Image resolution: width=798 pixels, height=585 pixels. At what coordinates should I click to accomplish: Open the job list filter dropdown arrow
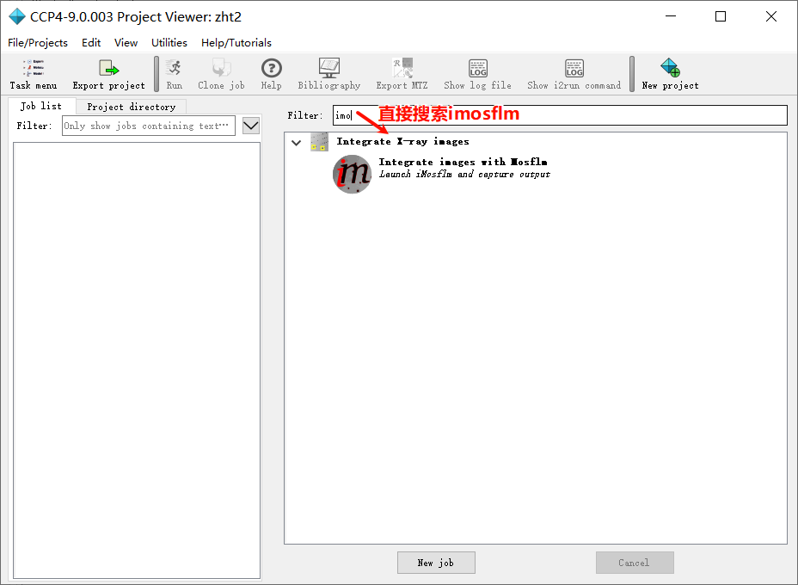[251, 126]
